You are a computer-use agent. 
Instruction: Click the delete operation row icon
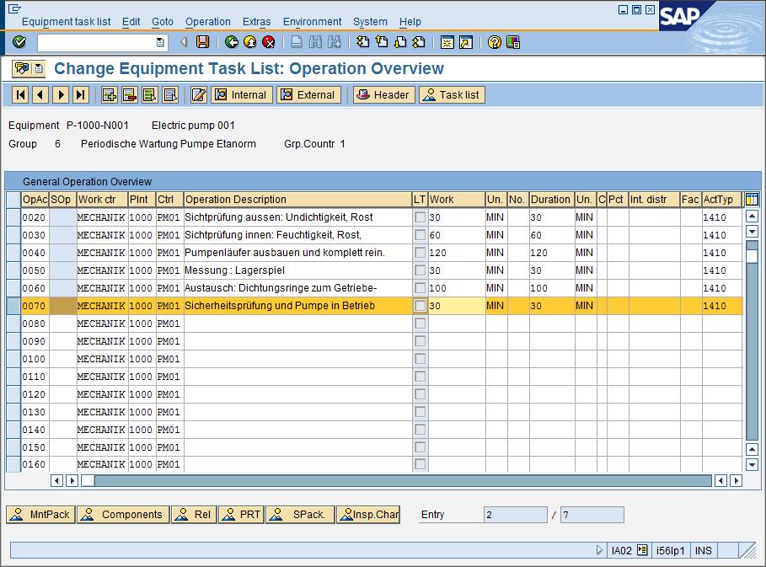[130, 94]
